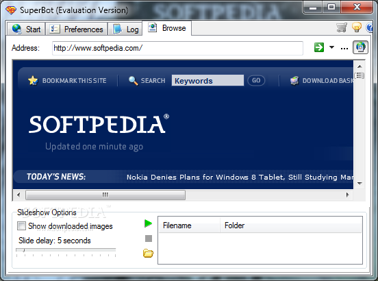Click the Bookmark This Site star icon
Image resolution: width=378 pixels, height=281 pixels.
click(x=33, y=81)
